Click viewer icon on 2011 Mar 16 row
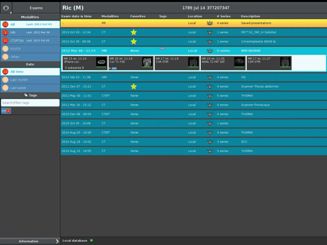327x245 pixels. click(210, 105)
